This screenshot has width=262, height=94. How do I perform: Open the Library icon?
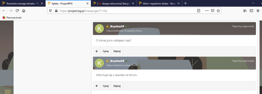245,11
